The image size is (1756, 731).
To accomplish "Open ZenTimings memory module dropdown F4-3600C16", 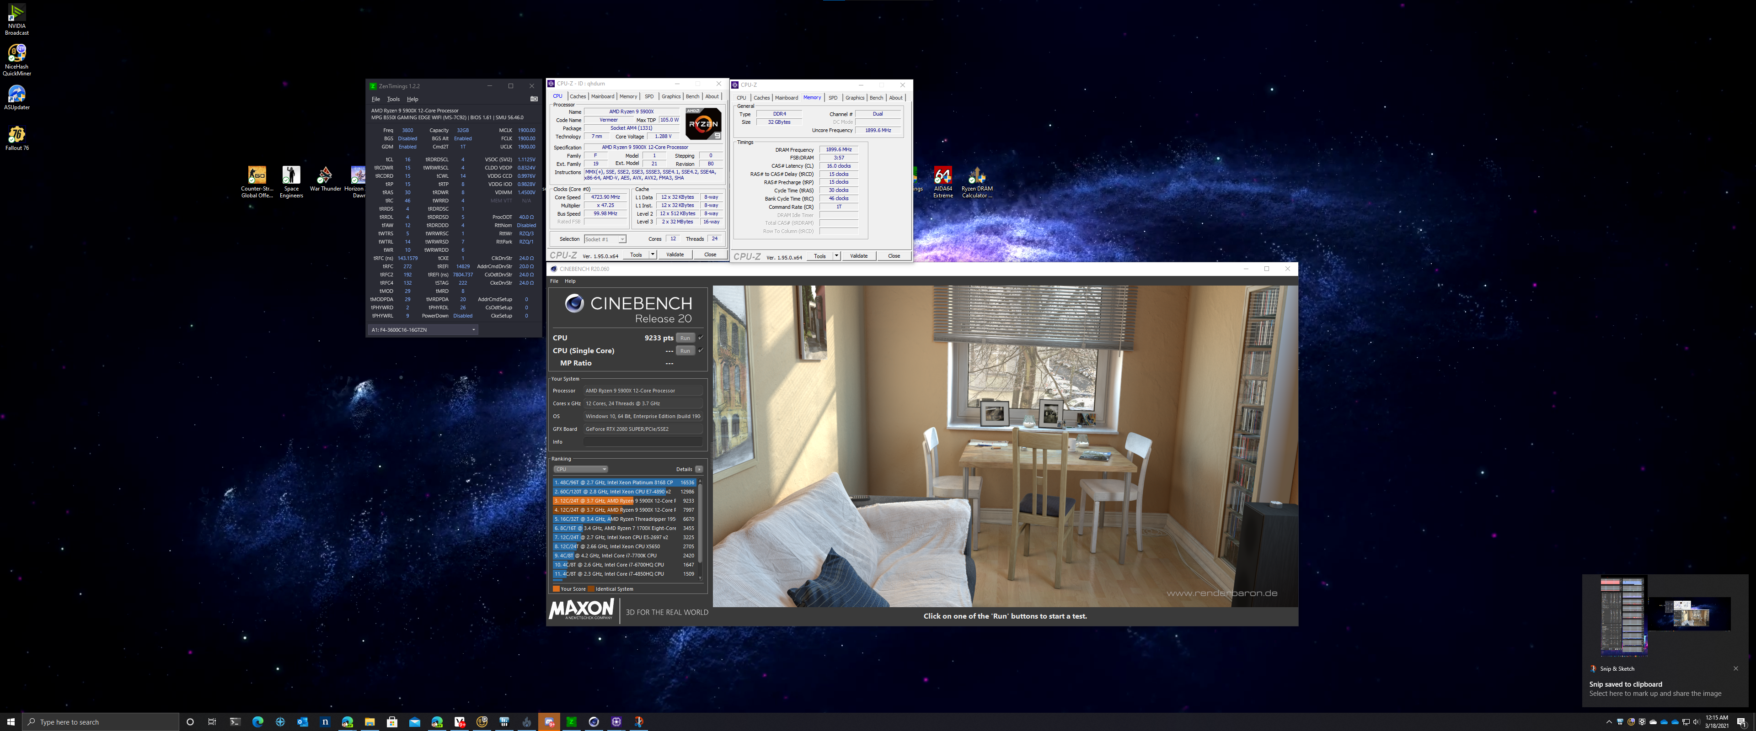I will click(x=423, y=330).
